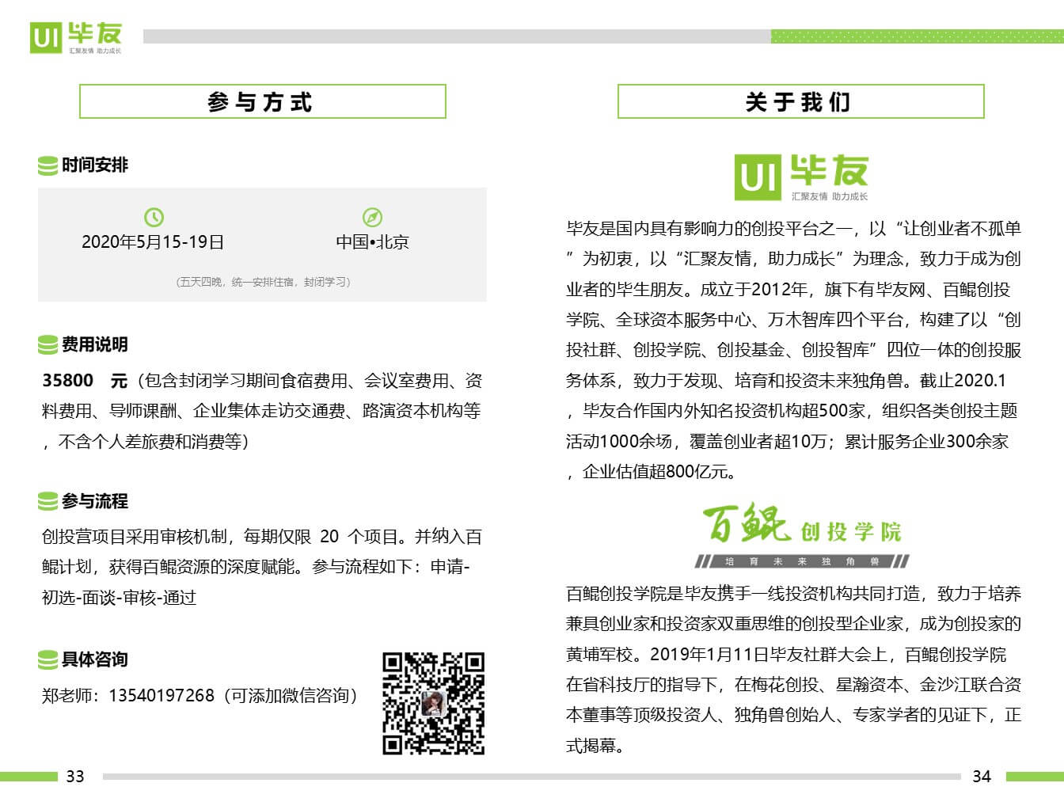Click the green clock icon above the date
Screen dimensions: 1064x798
[154, 217]
